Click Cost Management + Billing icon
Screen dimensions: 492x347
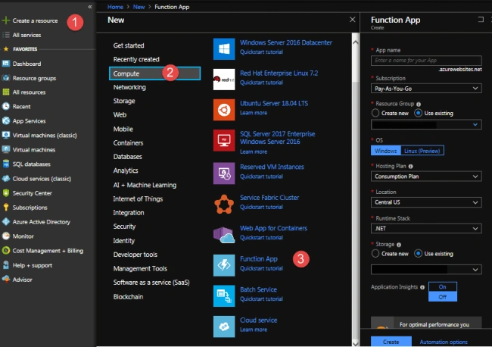5,251
